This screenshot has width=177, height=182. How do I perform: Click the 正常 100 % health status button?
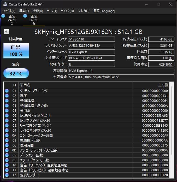click(16, 51)
